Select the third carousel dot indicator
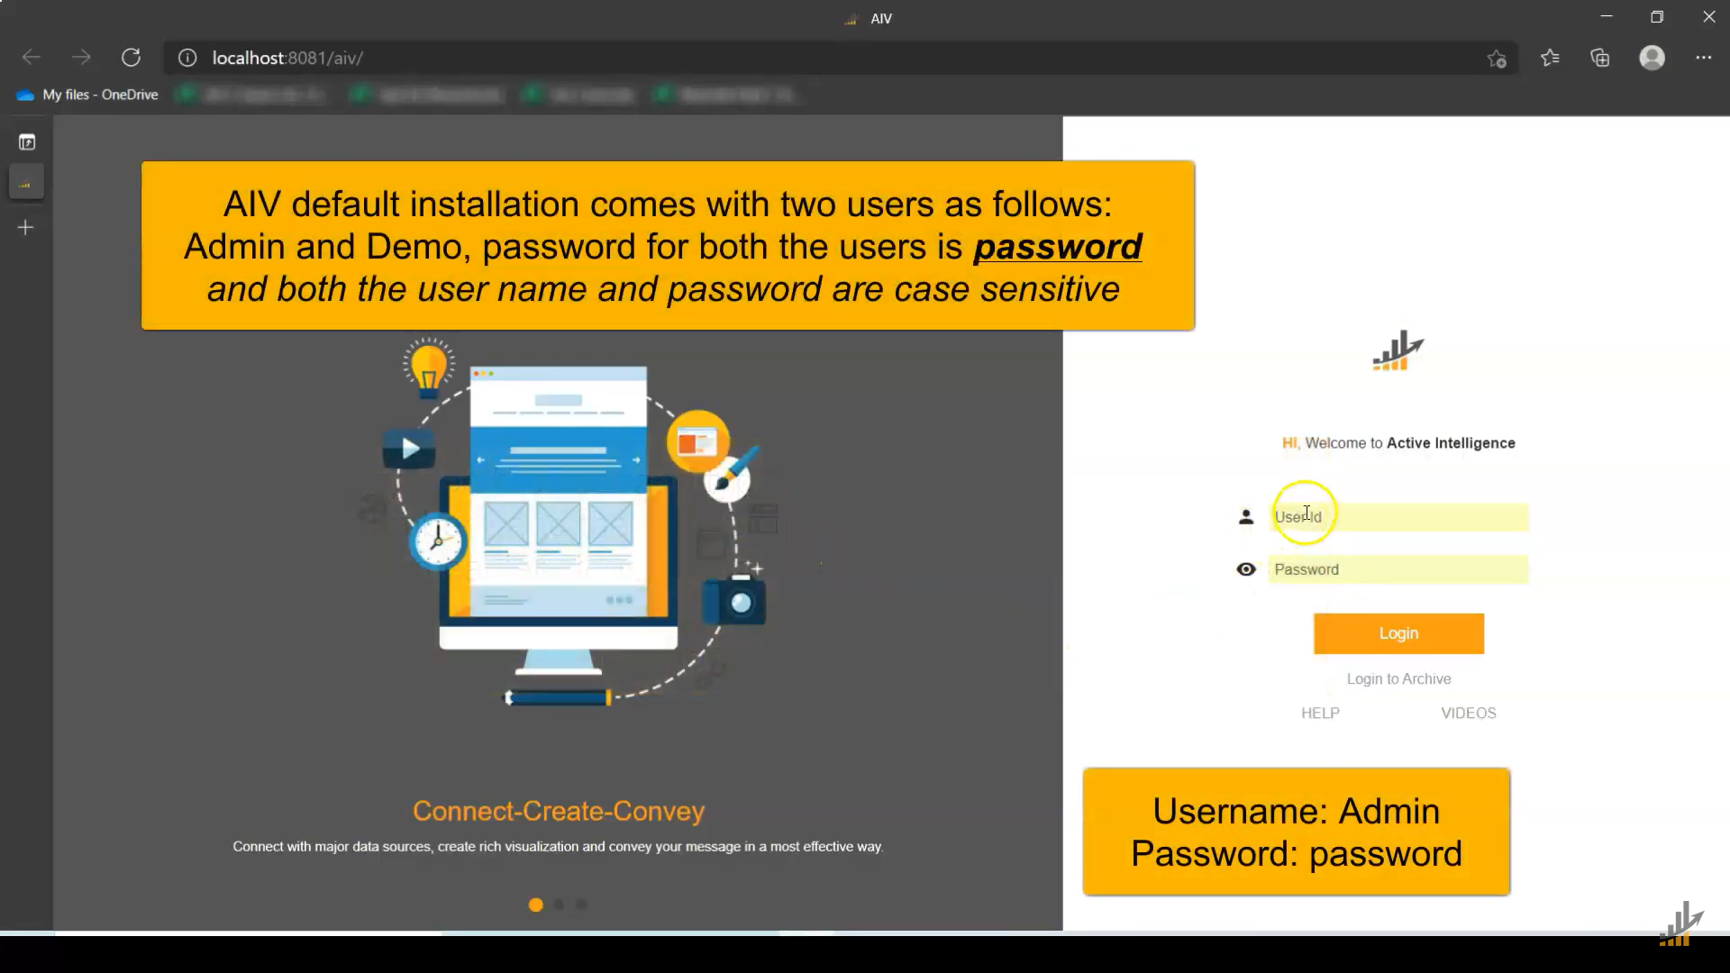 pyautogui.click(x=582, y=905)
